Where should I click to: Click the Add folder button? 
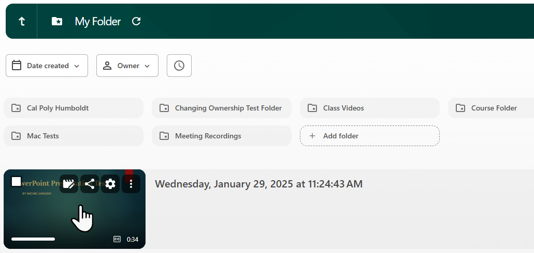click(370, 136)
